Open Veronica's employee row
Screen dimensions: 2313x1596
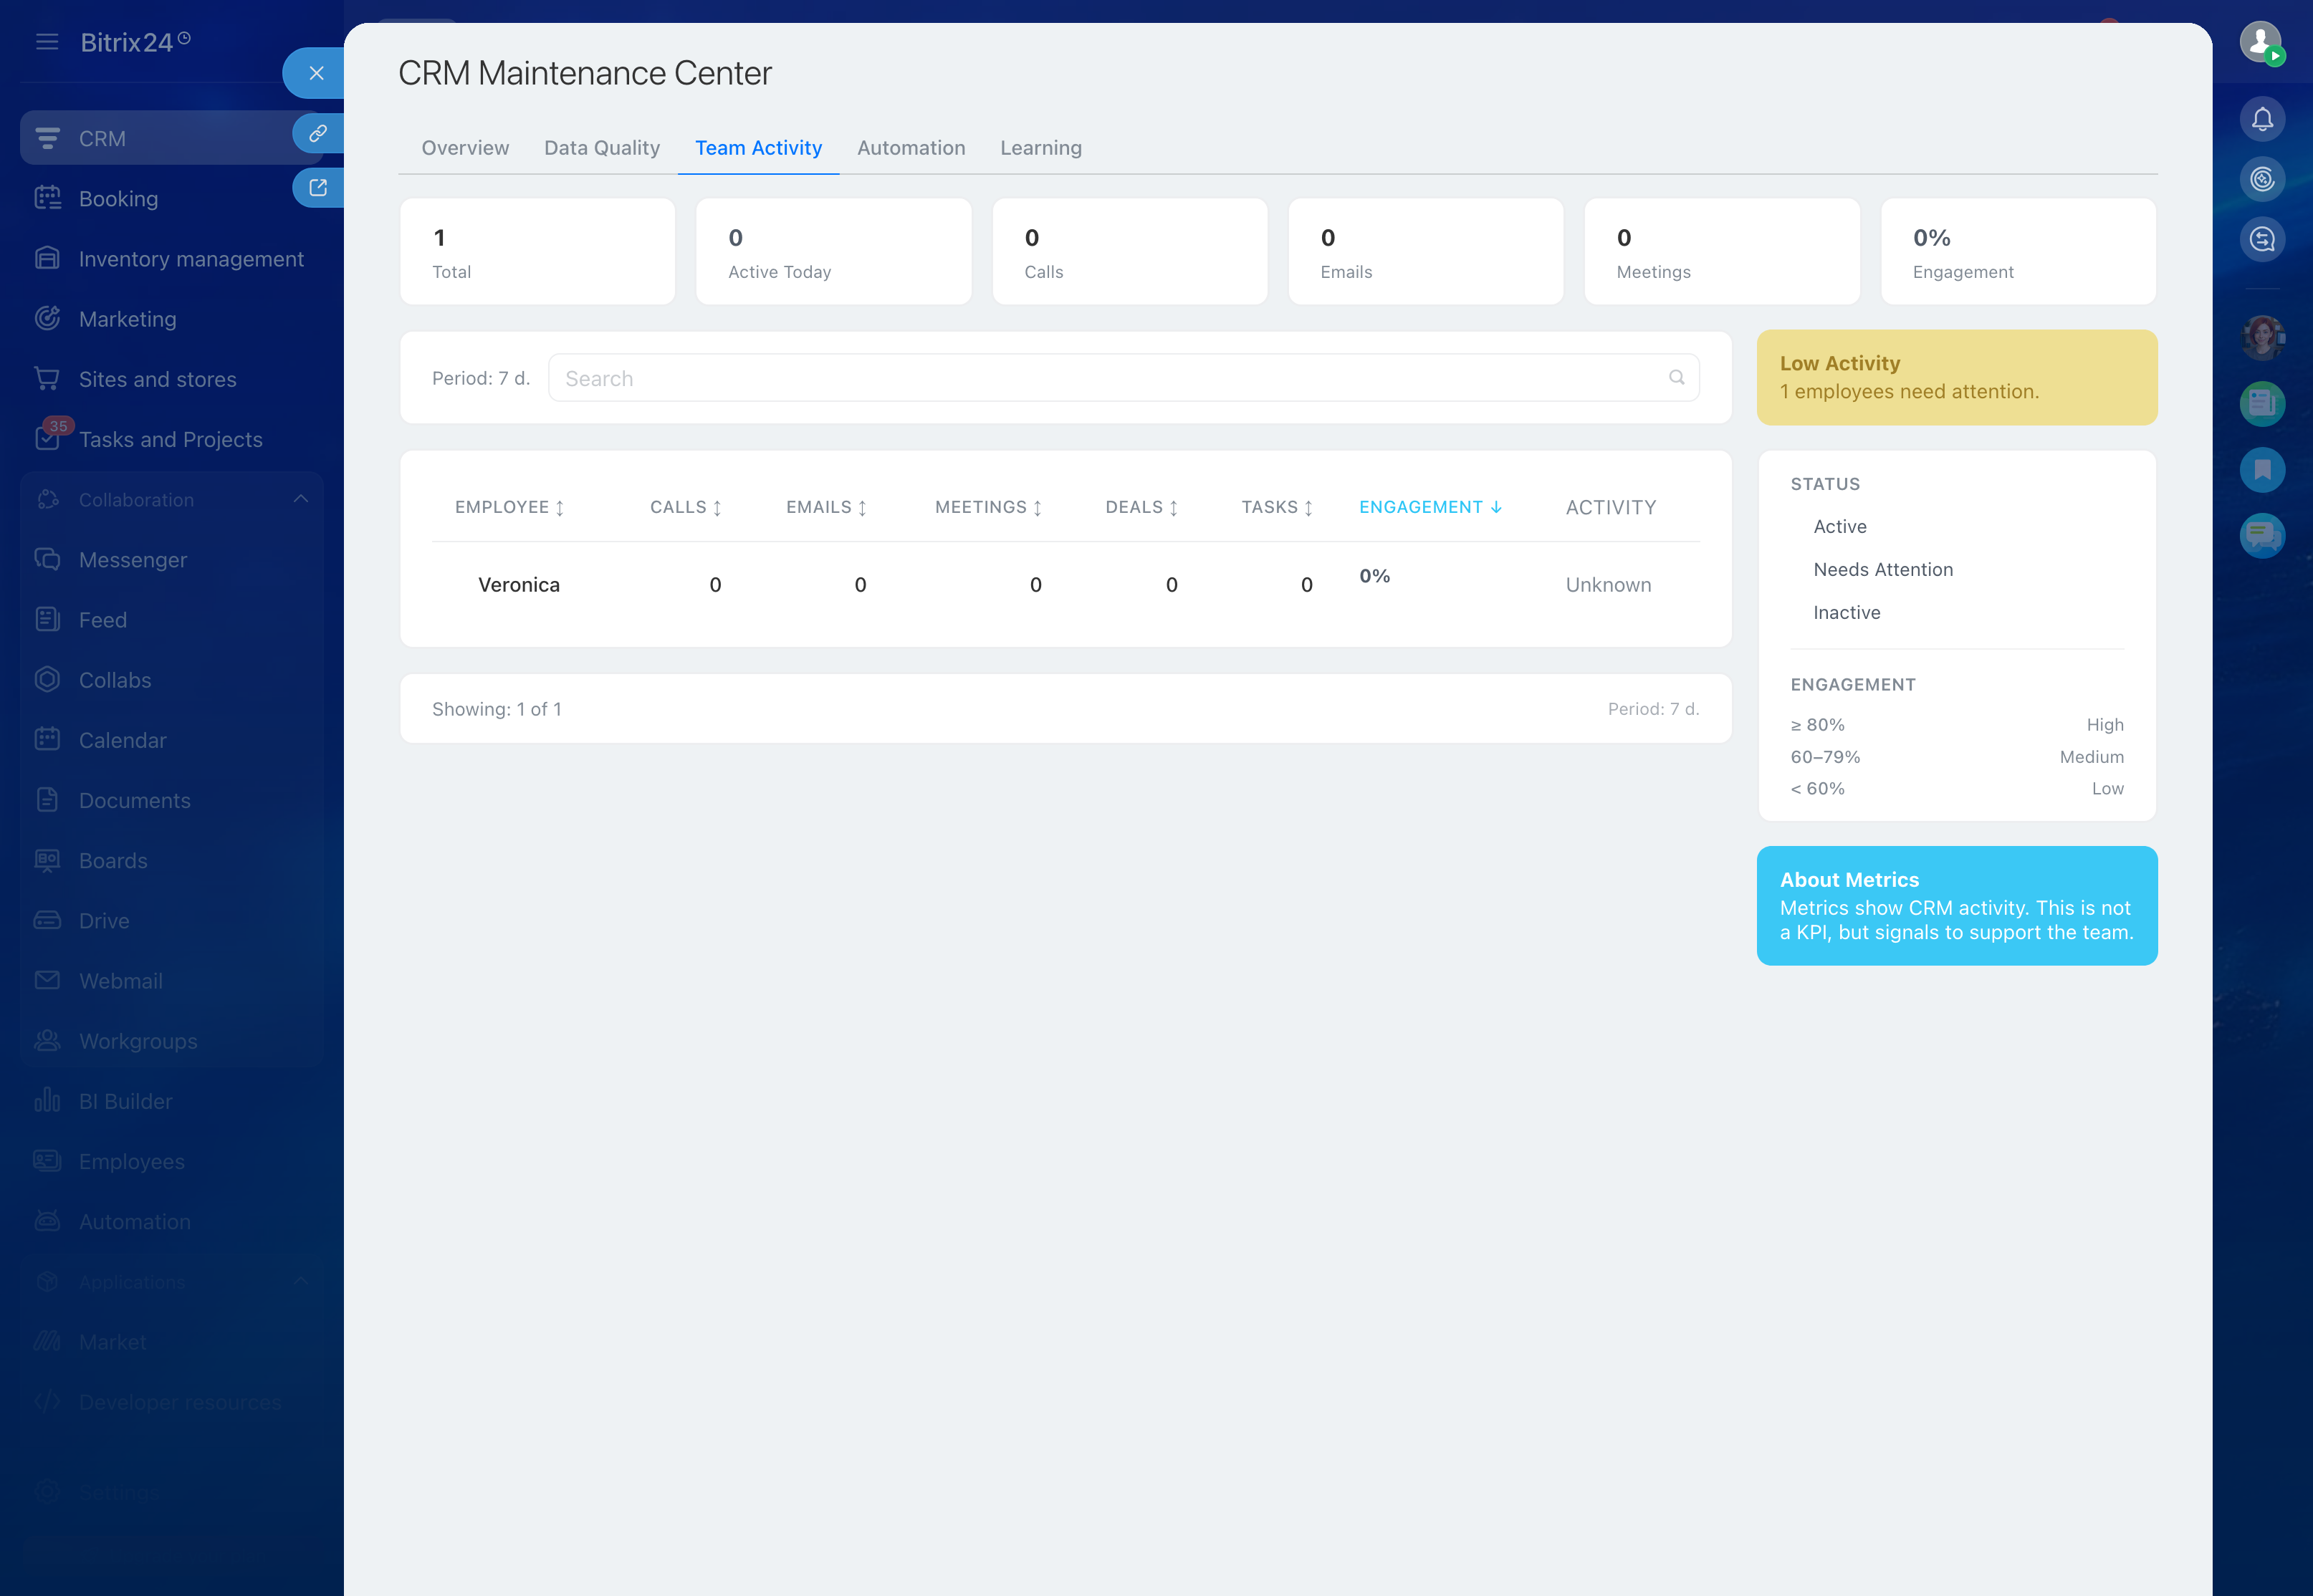[x=518, y=585]
